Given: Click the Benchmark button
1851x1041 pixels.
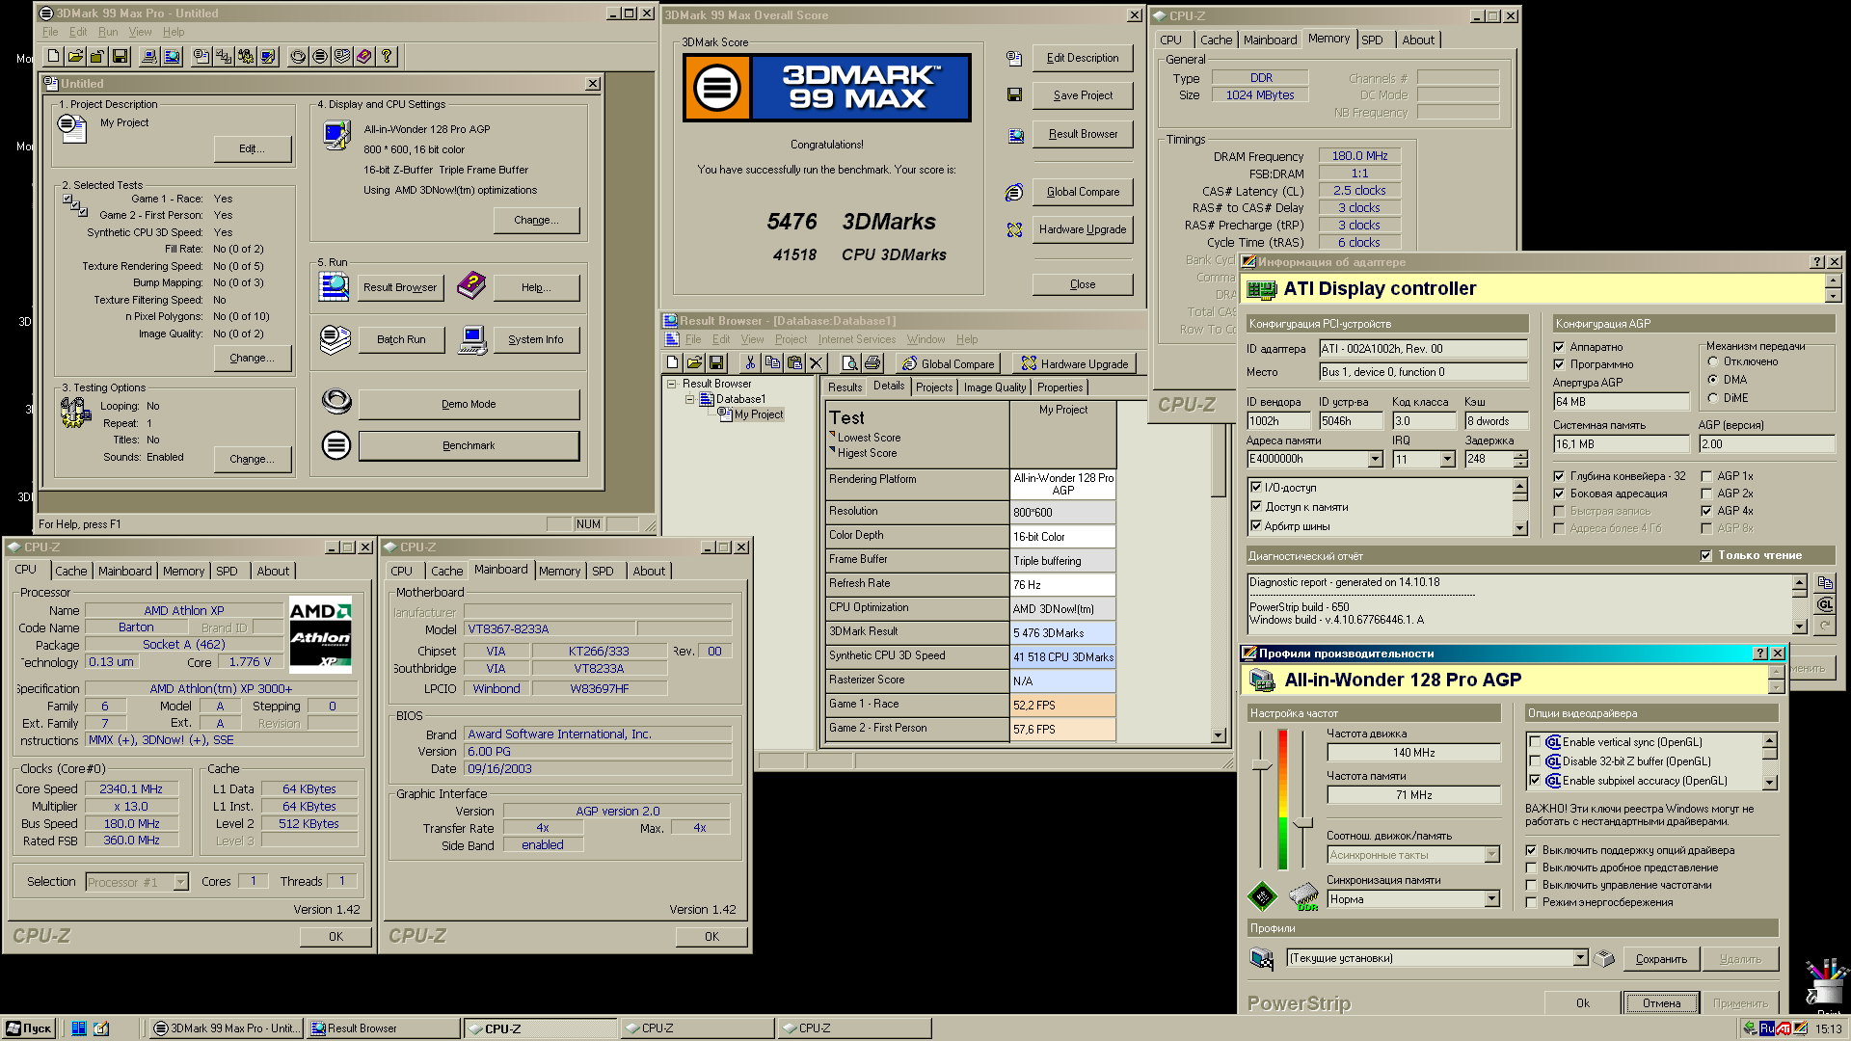Looking at the screenshot, I should [x=469, y=445].
